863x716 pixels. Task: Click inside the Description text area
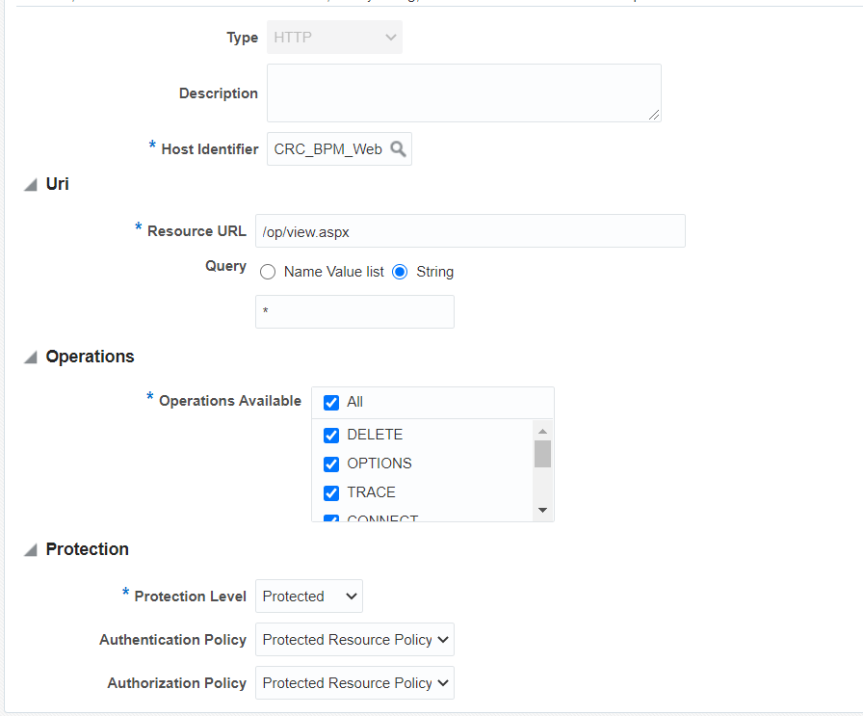coord(464,93)
